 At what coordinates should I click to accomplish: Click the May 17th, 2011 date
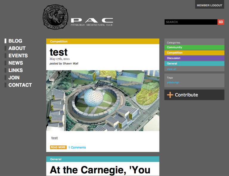[60, 59]
